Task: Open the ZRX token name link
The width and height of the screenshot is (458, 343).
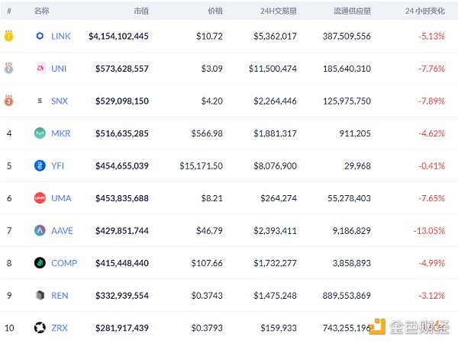Action: (59, 328)
